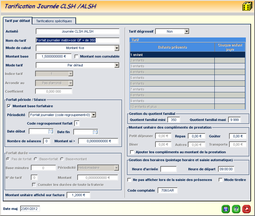
Task: Switch to Tarifications spécifiques tab
Action: pos(54,21)
